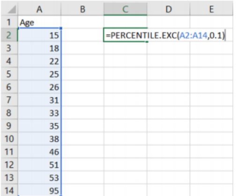Image resolution: width=236 pixels, height=196 pixels.
Task: Select row 1 header
Action: [9, 22]
